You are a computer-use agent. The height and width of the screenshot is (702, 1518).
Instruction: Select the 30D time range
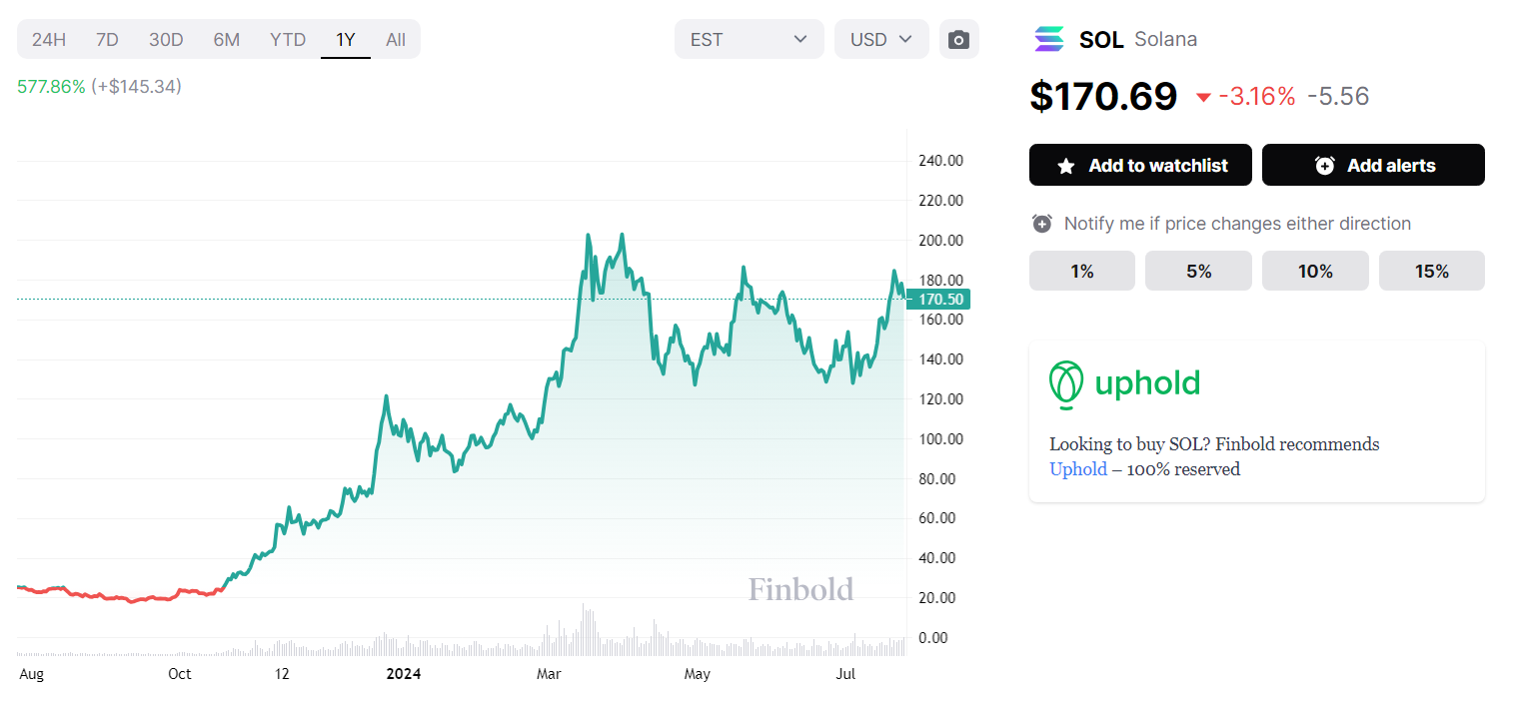(166, 40)
